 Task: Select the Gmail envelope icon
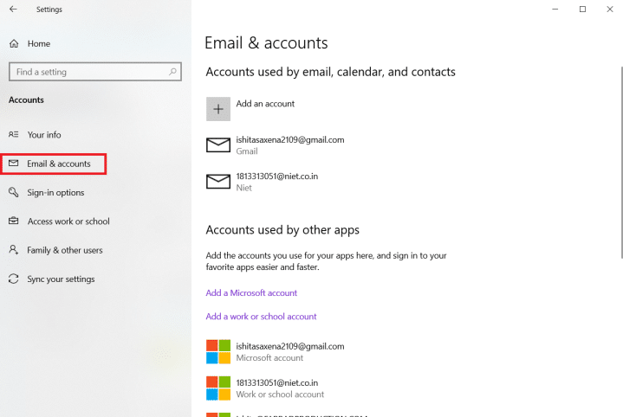(x=218, y=145)
